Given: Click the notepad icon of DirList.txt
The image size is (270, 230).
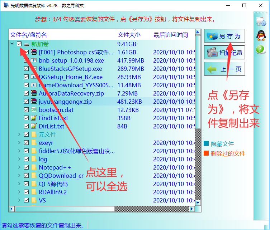Looking at the screenshot, I should (34, 126).
